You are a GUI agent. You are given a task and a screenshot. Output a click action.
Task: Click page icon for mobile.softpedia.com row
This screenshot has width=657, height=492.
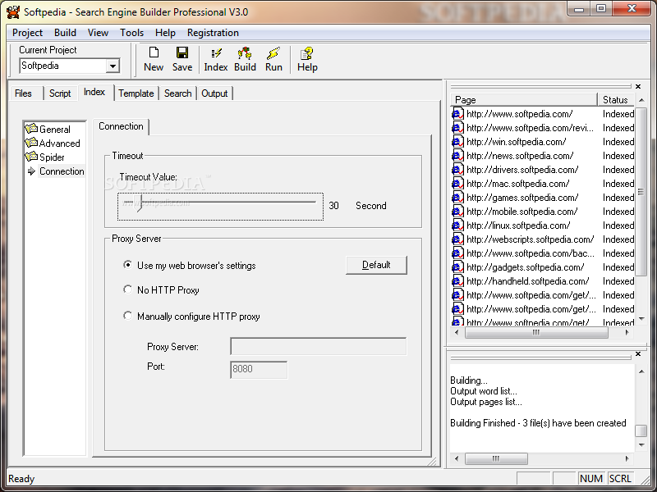coord(457,212)
